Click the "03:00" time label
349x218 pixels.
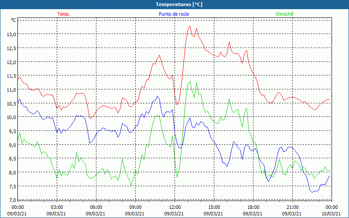pos(57,208)
